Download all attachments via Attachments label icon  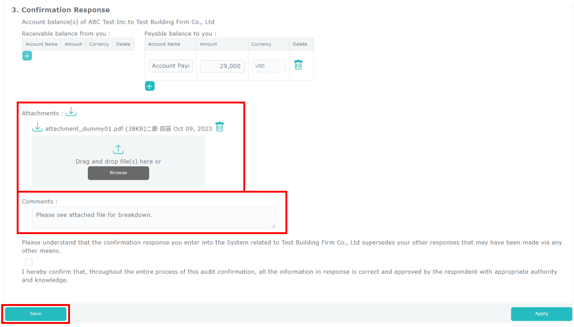point(71,112)
